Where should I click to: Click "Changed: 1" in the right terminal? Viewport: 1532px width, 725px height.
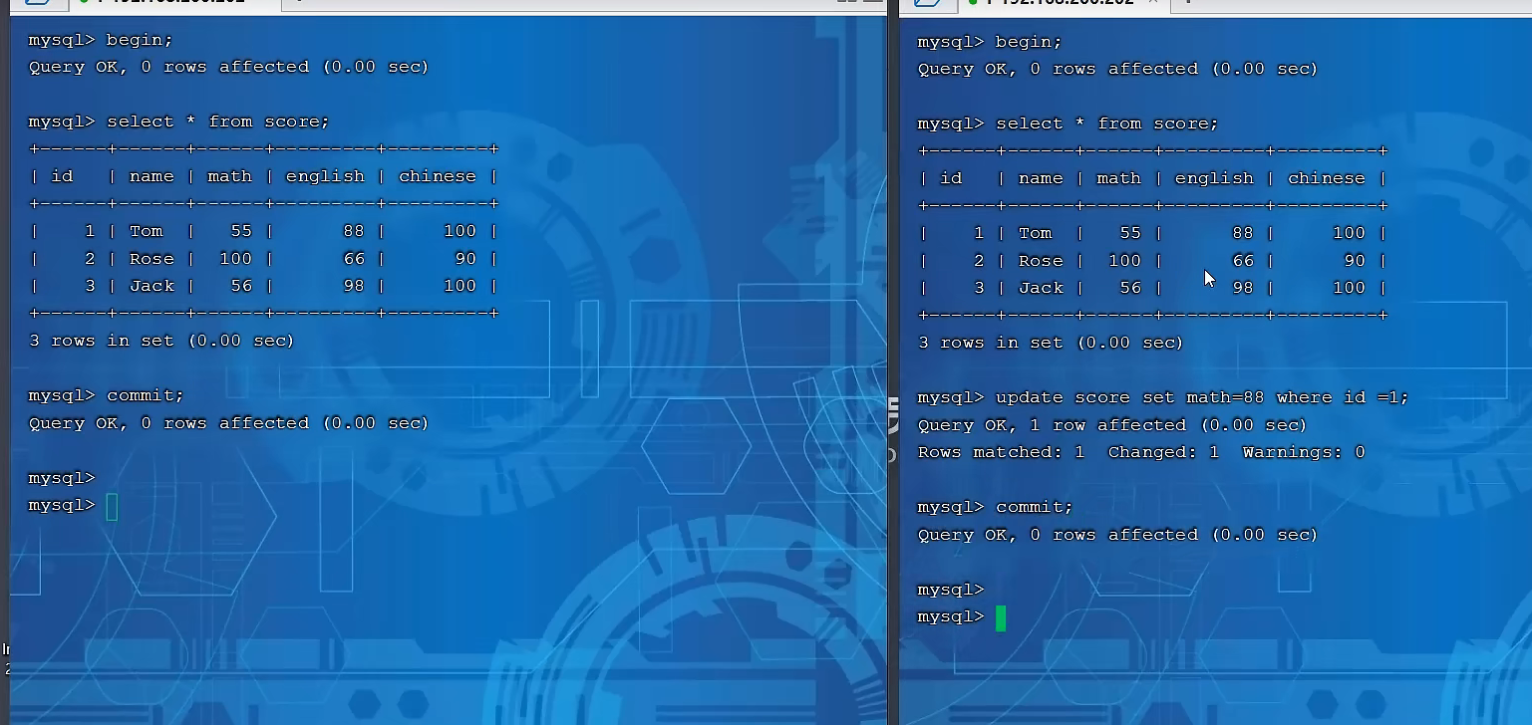pyautogui.click(x=1163, y=452)
